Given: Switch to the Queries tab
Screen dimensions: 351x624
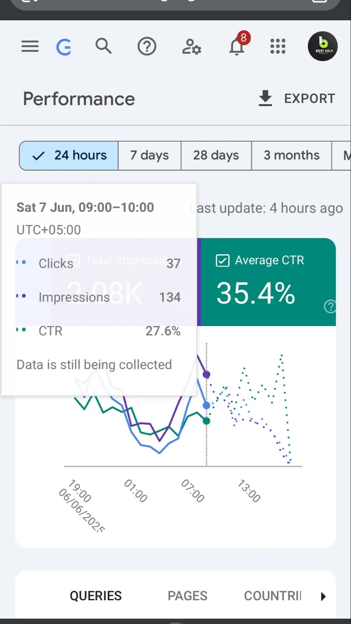Looking at the screenshot, I should coord(96,596).
